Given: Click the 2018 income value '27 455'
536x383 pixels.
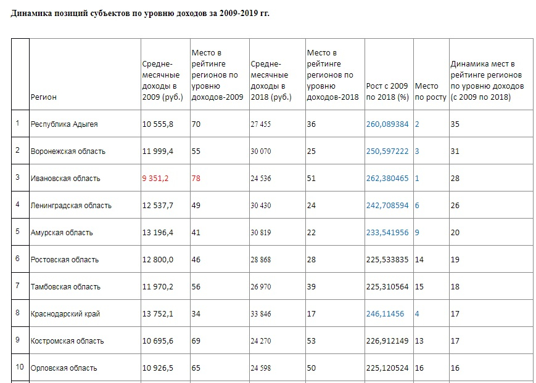Looking at the screenshot, I should tap(260, 124).
